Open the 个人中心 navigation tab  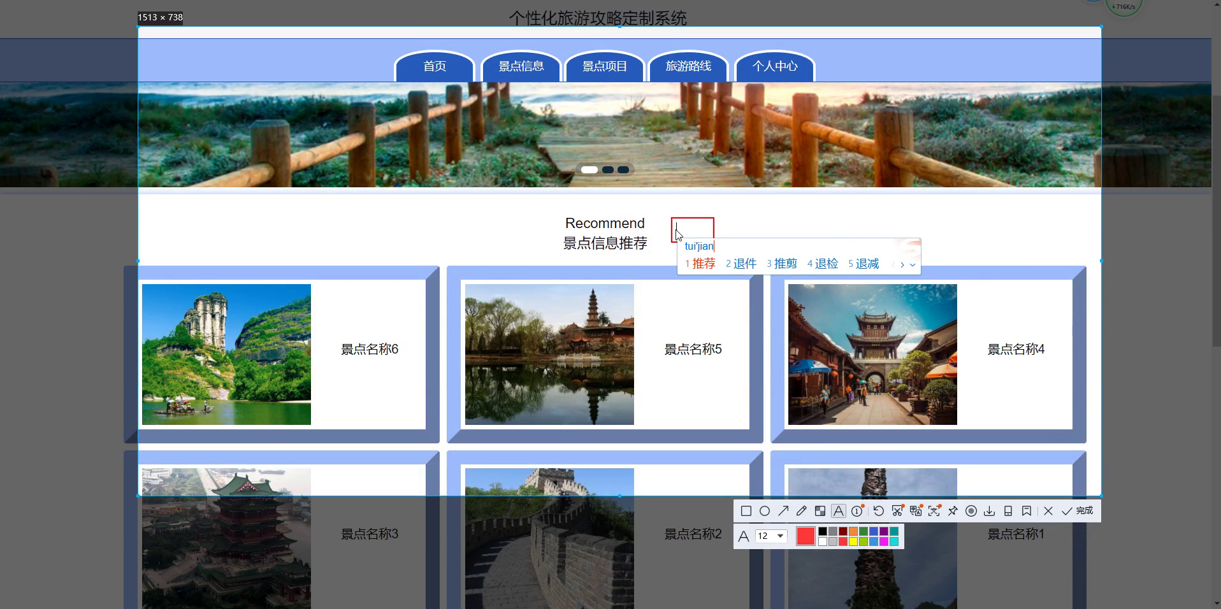(775, 66)
